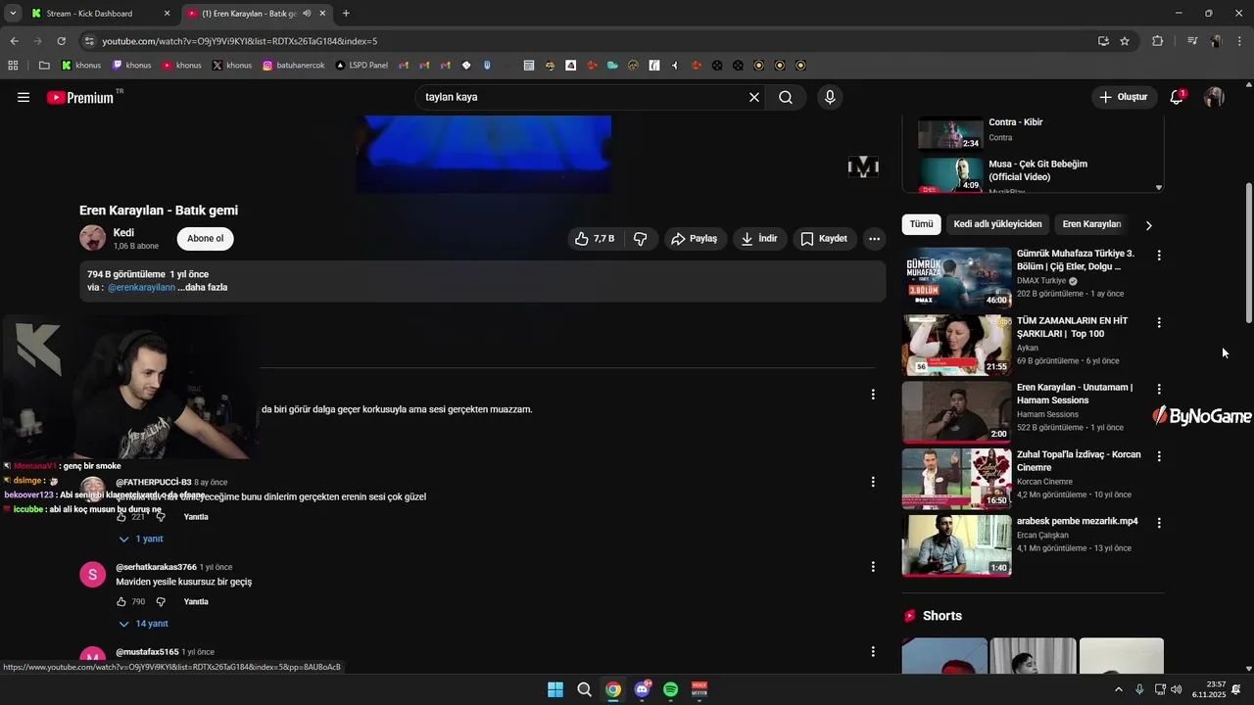The width and height of the screenshot is (1254, 705).
Task: Open options for Gümrük Muhafaza video
Action: (1159, 256)
